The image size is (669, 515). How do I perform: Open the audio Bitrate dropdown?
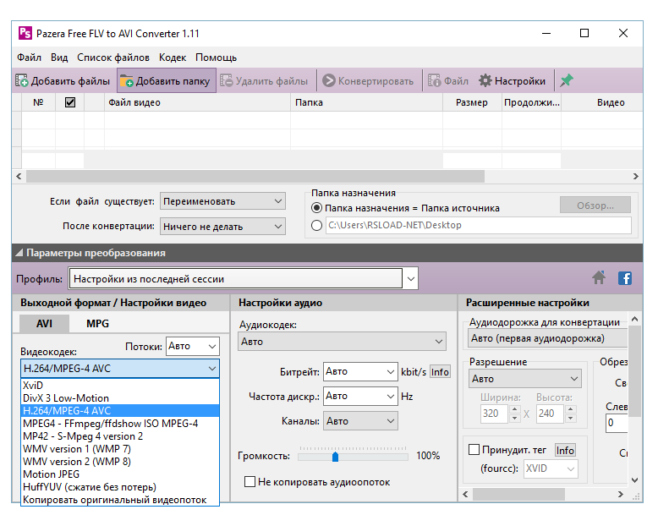coord(360,371)
